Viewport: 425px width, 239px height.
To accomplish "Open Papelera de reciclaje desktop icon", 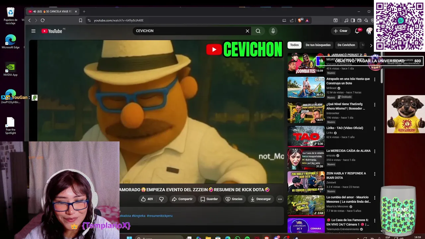I will (x=11, y=16).
